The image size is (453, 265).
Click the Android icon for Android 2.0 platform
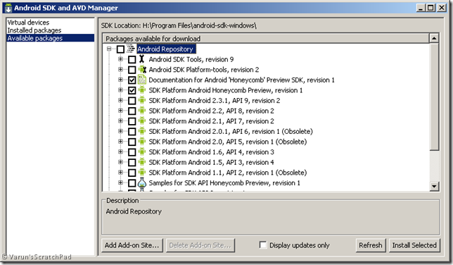tap(142, 142)
